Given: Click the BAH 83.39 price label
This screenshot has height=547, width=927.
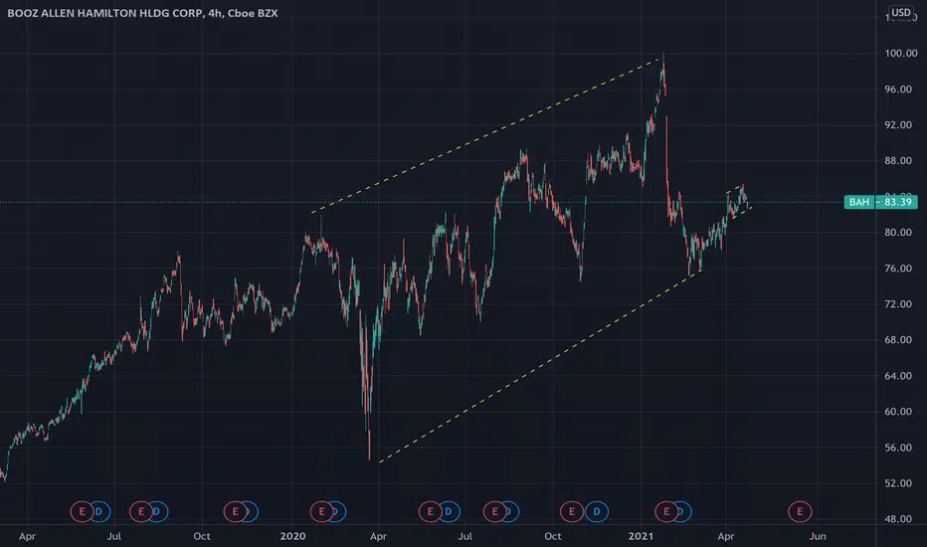Looking at the screenshot, I should (x=880, y=202).
